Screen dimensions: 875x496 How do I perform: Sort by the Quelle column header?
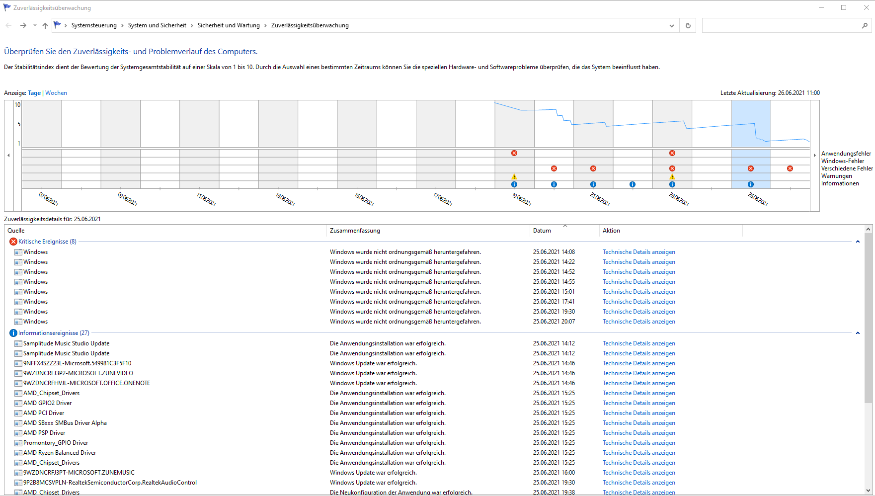click(x=165, y=231)
